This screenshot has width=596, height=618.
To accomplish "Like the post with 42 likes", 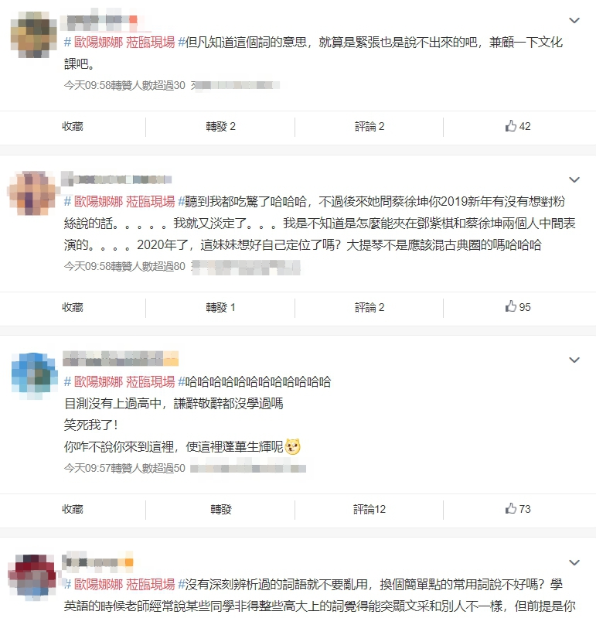I will pyautogui.click(x=518, y=126).
